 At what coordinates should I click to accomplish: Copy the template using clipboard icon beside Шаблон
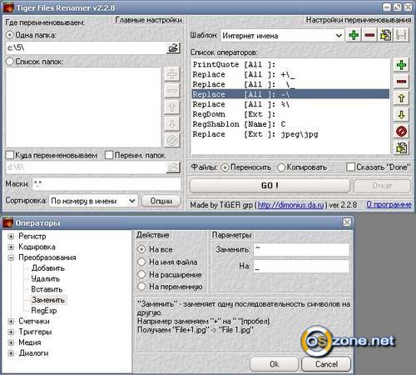tap(385, 35)
